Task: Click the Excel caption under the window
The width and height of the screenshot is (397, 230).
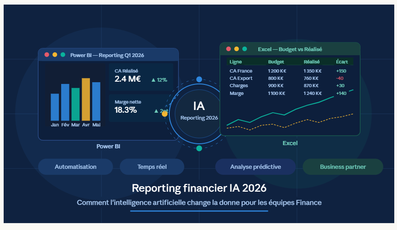Action: coord(290,143)
